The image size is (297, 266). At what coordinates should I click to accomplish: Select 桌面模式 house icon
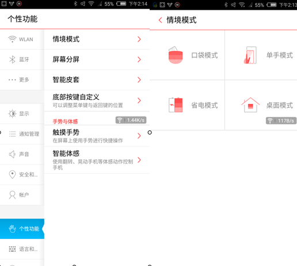tap(250, 105)
